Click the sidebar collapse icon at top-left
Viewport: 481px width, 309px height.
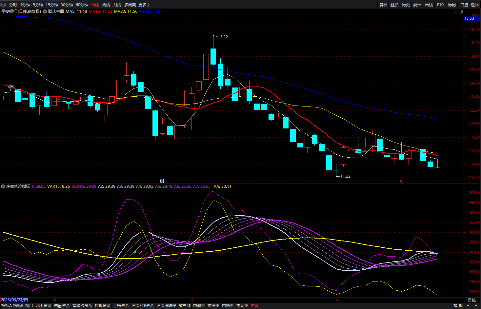pos(4,5)
